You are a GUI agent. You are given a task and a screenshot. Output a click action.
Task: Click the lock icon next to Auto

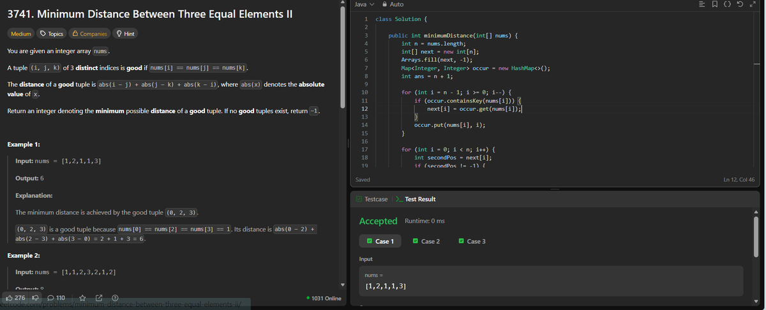[x=385, y=4]
